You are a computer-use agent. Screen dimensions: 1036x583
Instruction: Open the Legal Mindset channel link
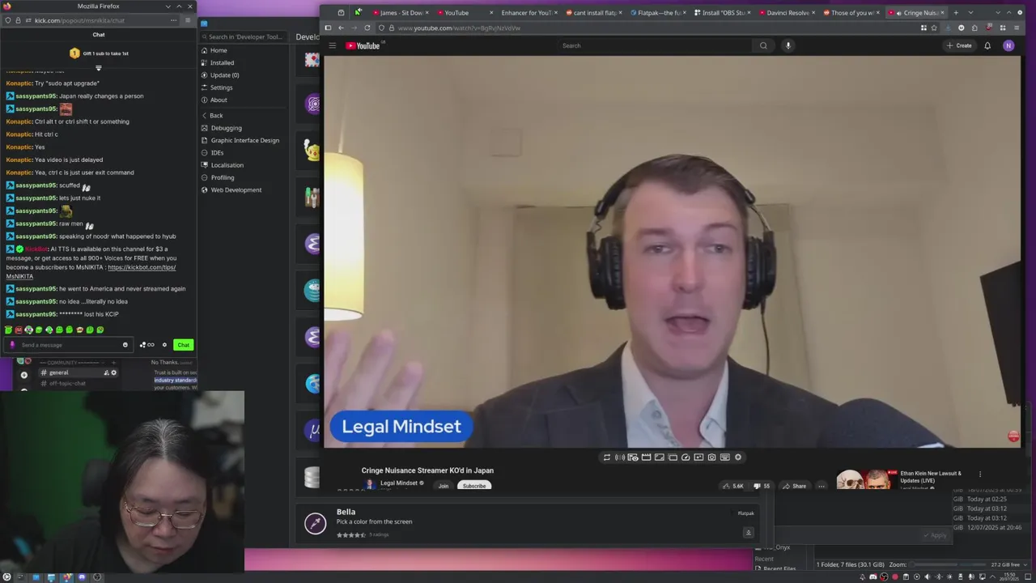click(x=399, y=483)
